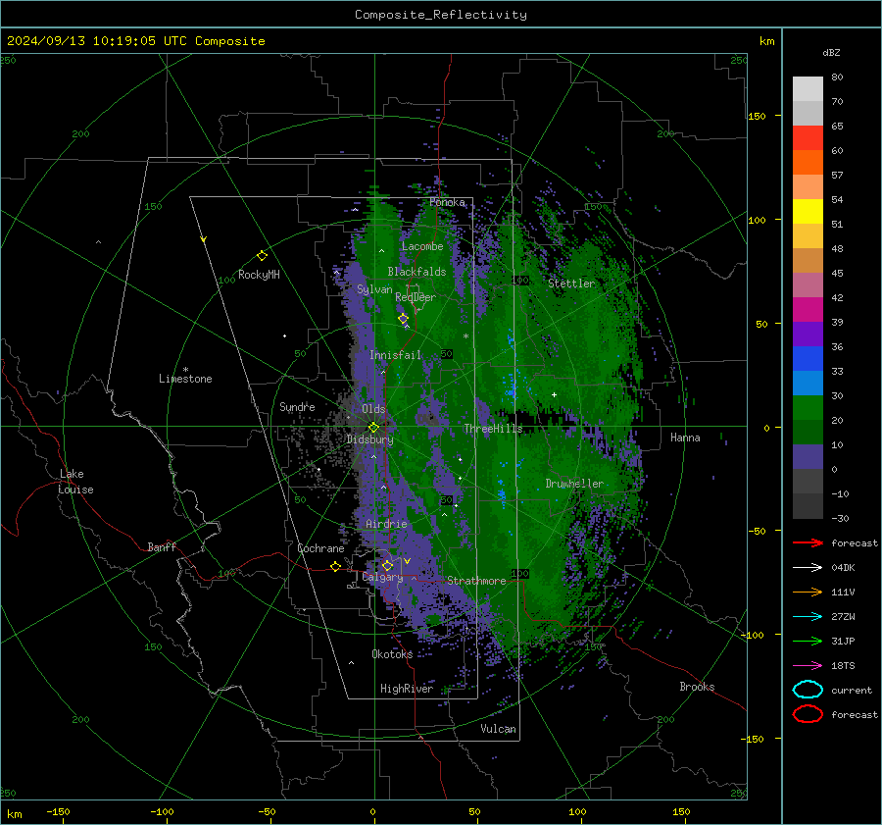Click the Drumheller town label
The height and width of the screenshot is (825, 882).
[x=574, y=484]
